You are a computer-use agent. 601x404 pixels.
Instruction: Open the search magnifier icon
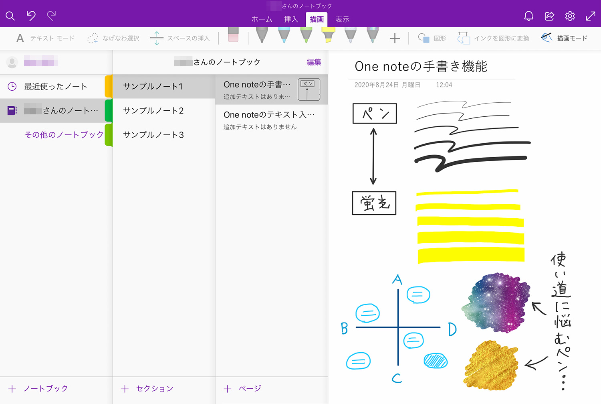point(10,16)
